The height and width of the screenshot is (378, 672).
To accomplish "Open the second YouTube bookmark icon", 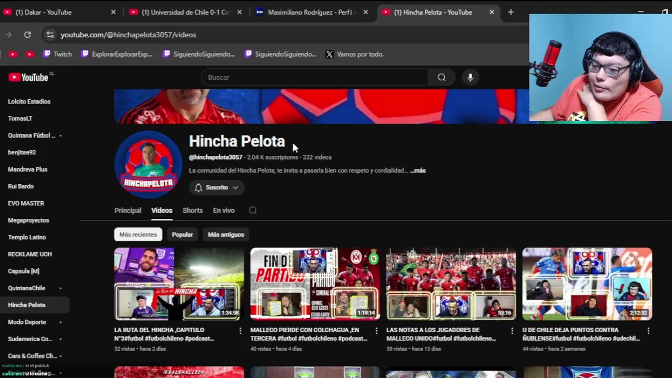I will tap(29, 54).
